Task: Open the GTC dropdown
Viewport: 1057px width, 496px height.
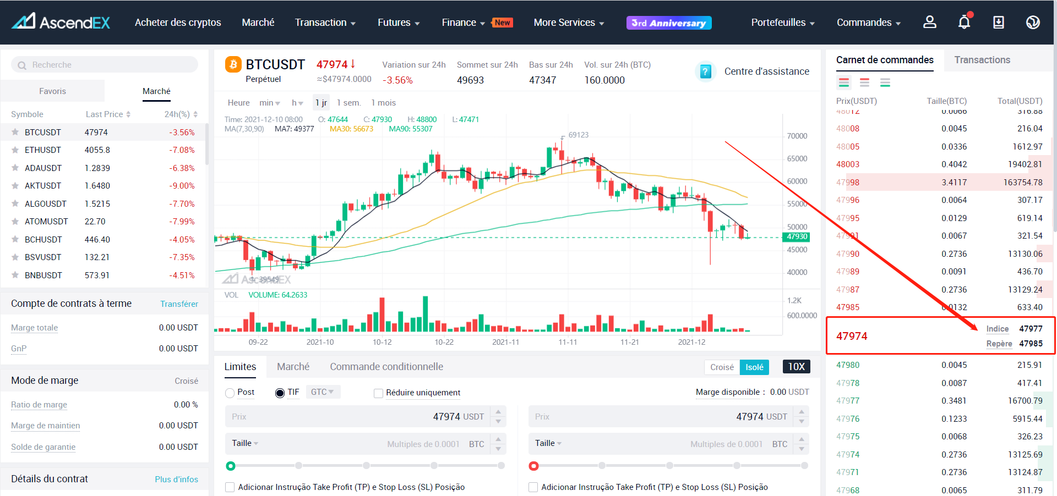Action: point(323,392)
